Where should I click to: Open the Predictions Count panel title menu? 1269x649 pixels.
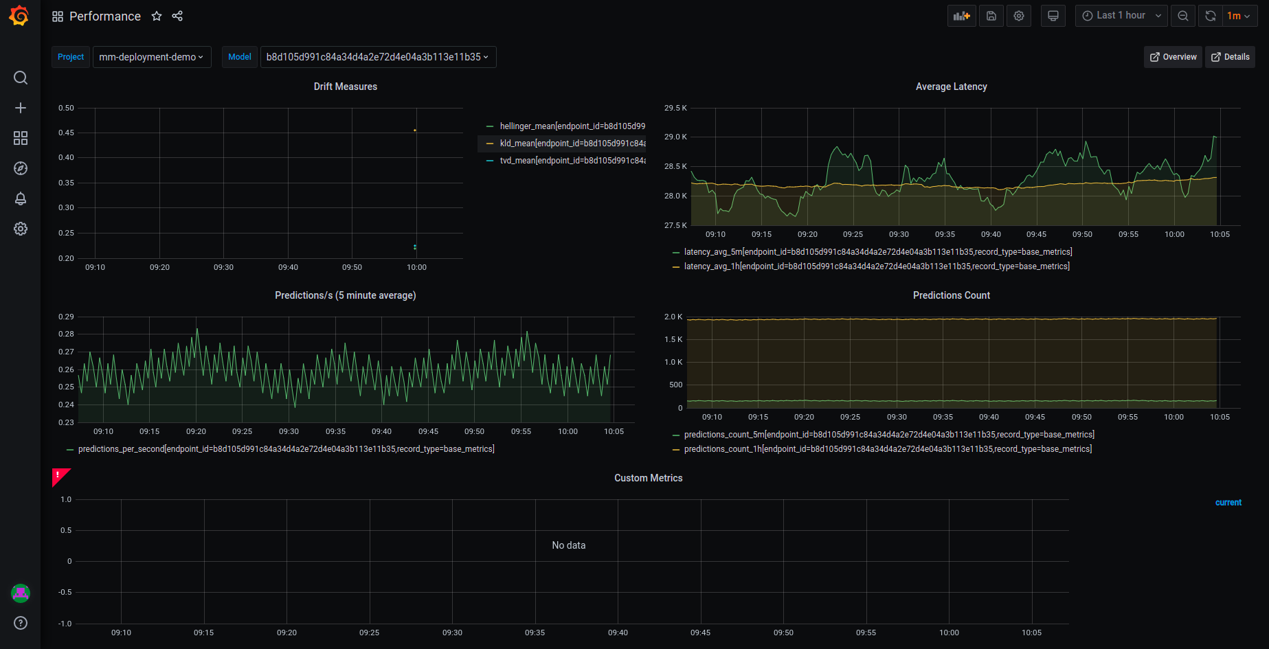tap(952, 295)
